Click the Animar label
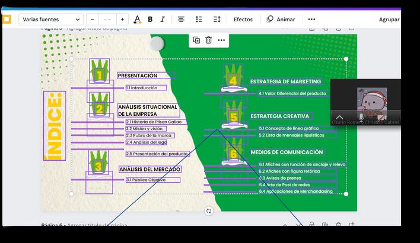 tap(286, 20)
